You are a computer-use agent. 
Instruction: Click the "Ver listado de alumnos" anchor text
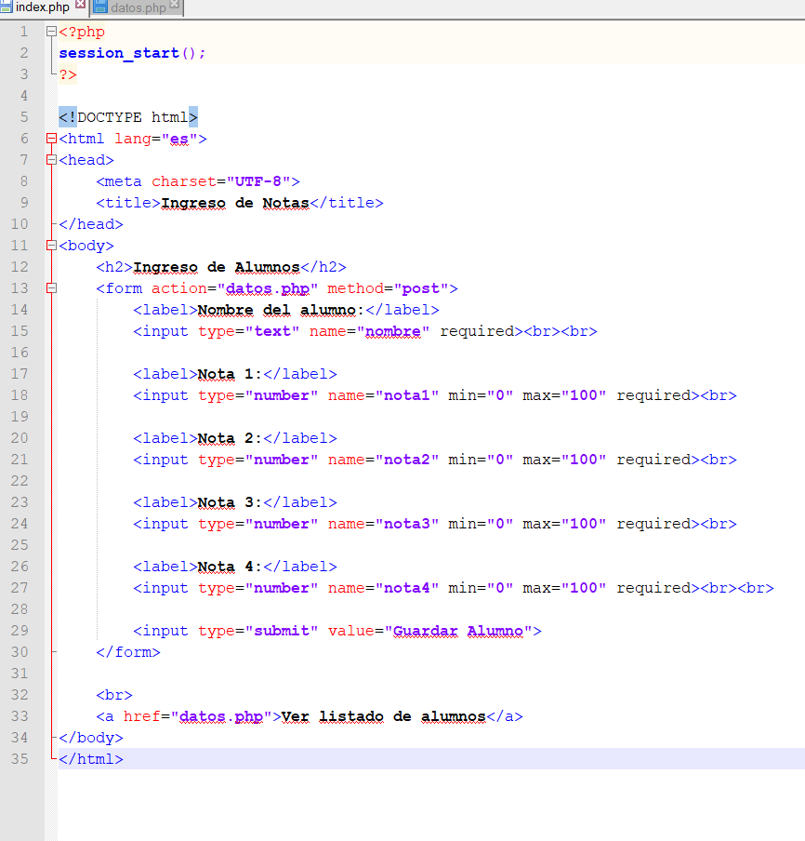383,716
